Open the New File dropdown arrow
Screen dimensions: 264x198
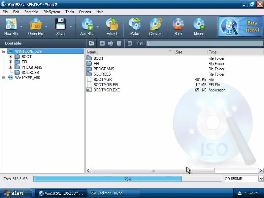click(x=21, y=27)
